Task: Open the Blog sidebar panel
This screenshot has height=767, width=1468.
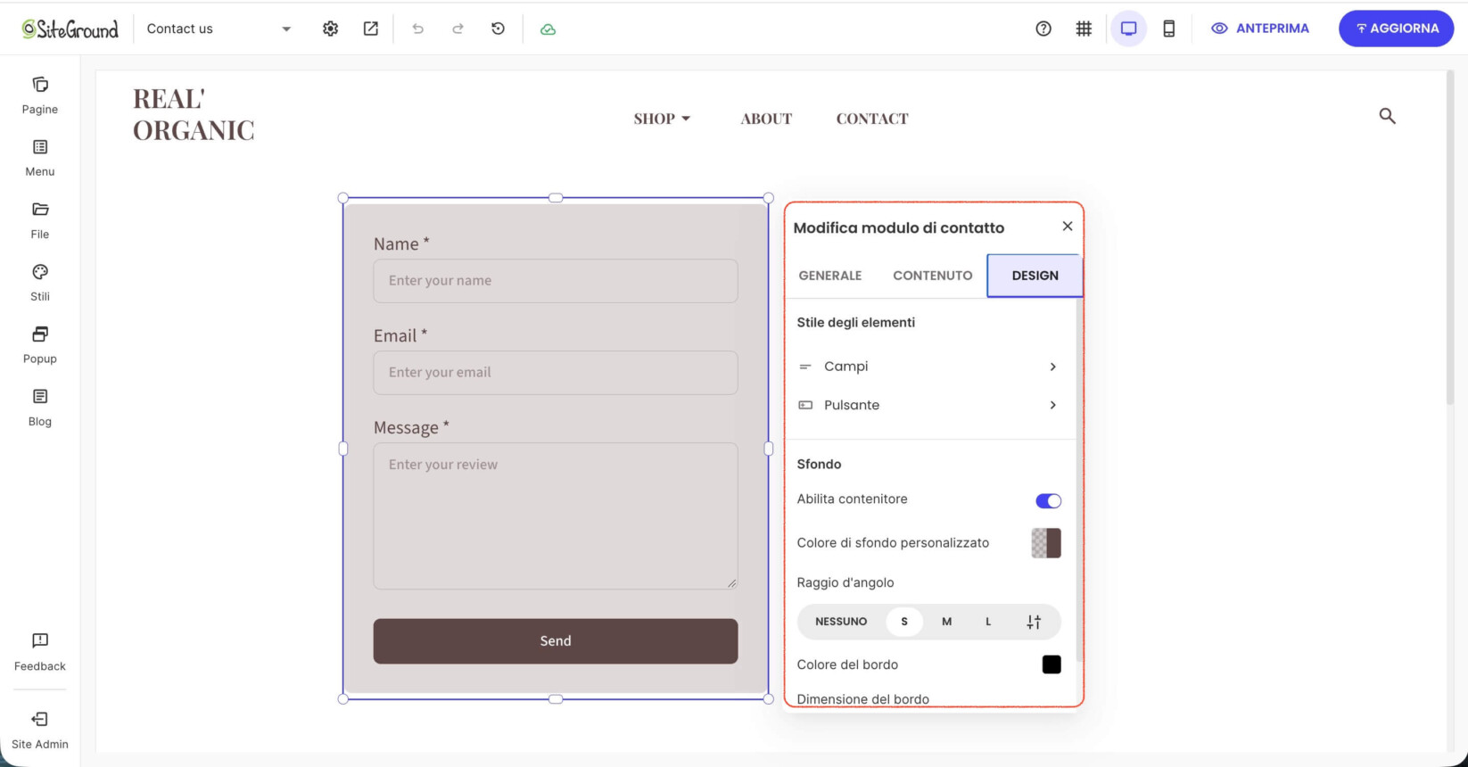Action: point(40,408)
